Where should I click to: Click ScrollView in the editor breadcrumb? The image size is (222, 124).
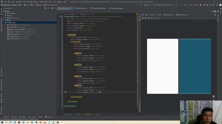(x=78, y=114)
